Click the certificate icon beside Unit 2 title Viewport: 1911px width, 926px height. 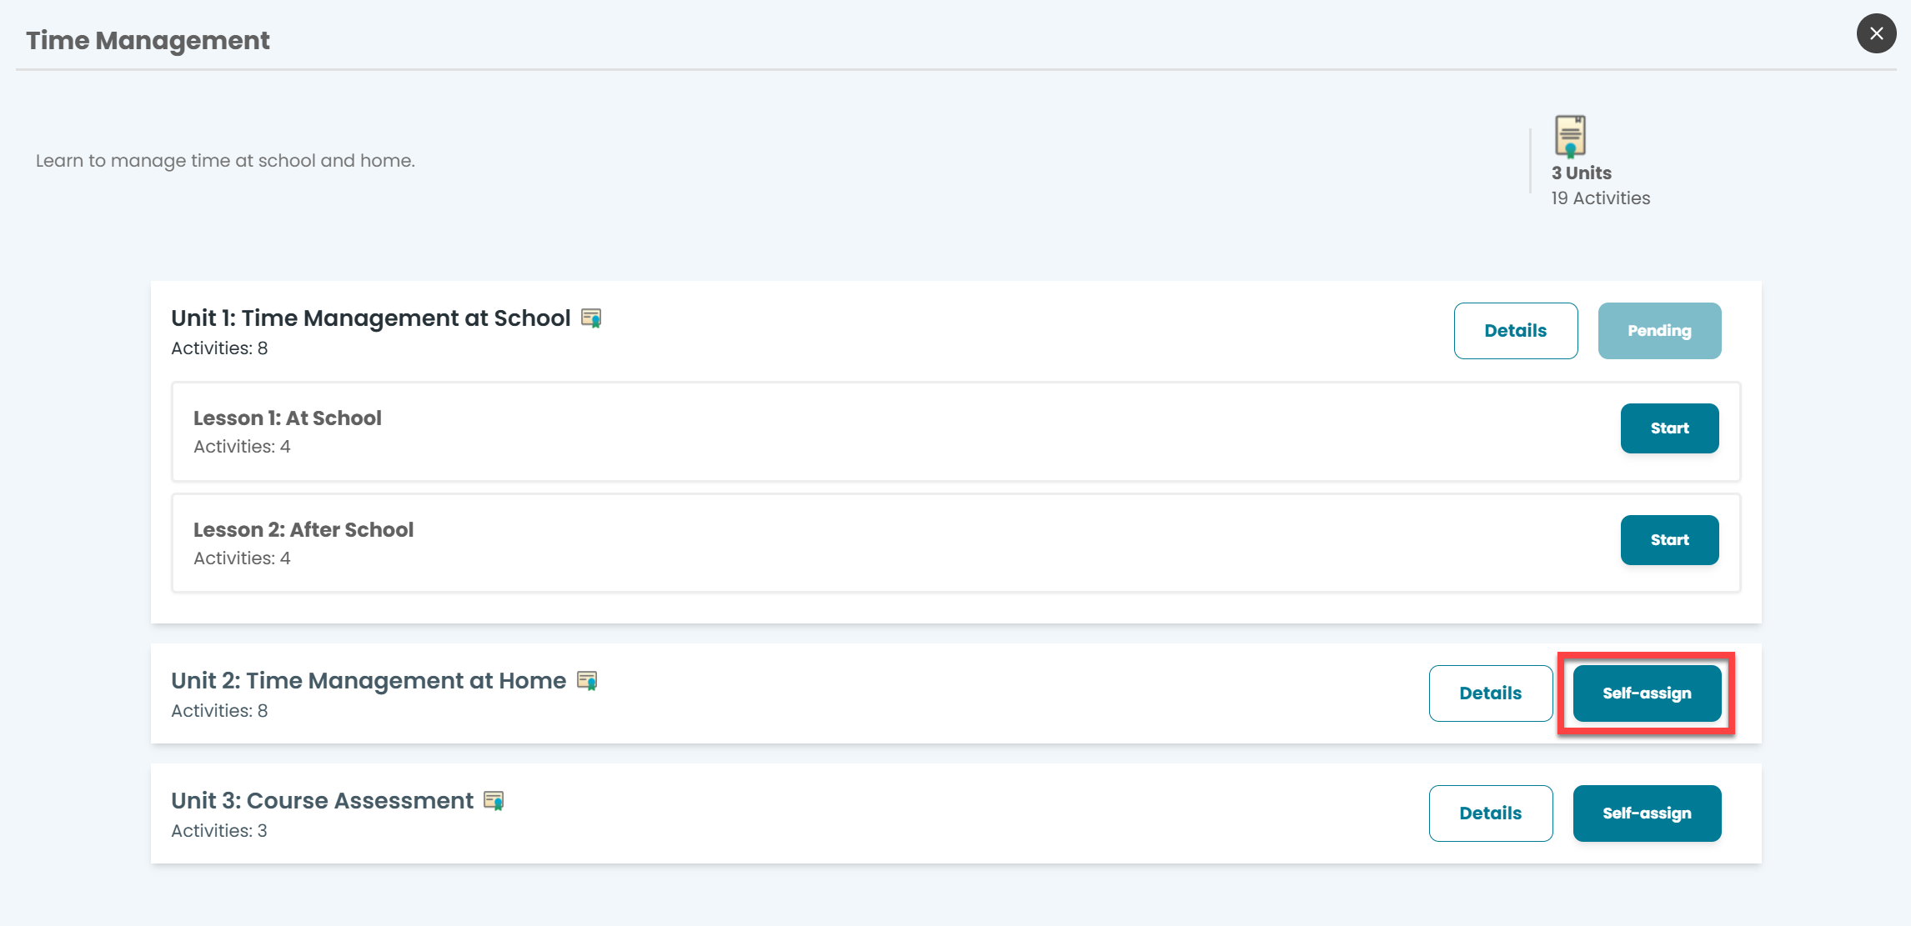587,681
